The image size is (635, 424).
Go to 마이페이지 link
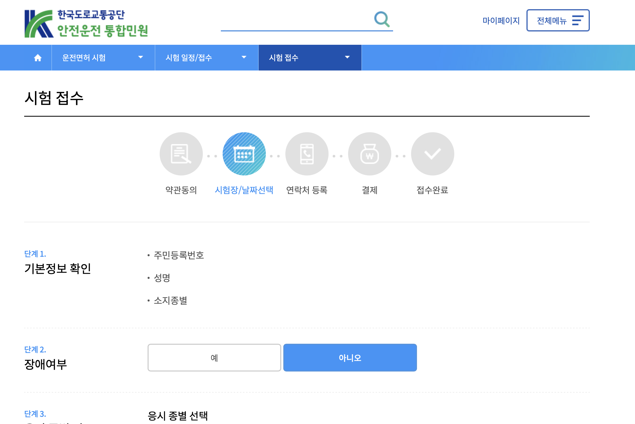point(501,21)
